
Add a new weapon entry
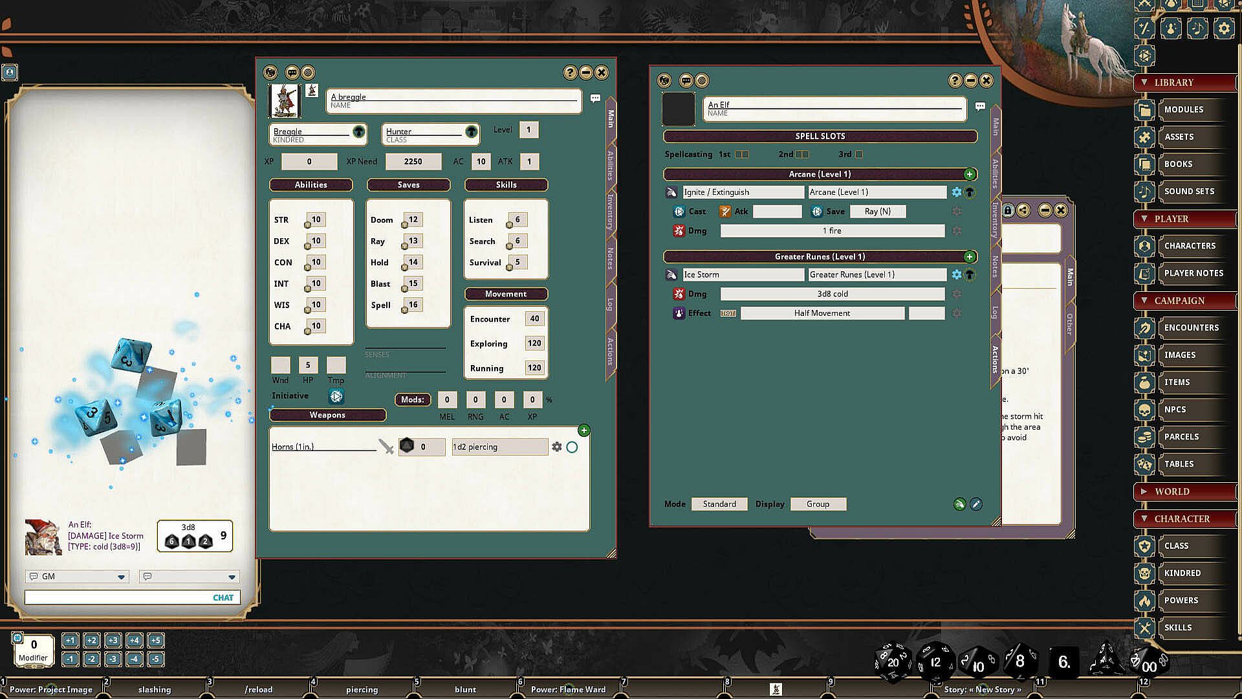[583, 430]
